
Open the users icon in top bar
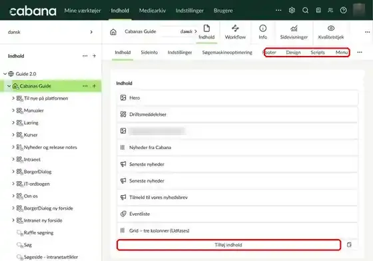pos(330,10)
